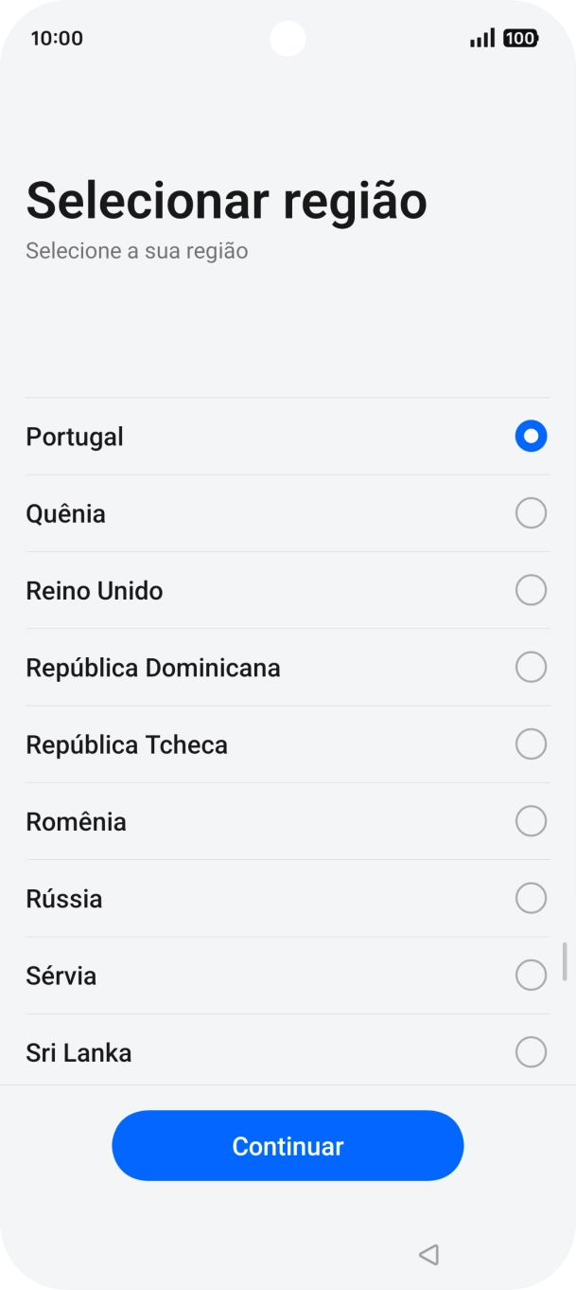Deselect the Portugal radio button
Screen dimensions: 576x1290
coord(531,436)
